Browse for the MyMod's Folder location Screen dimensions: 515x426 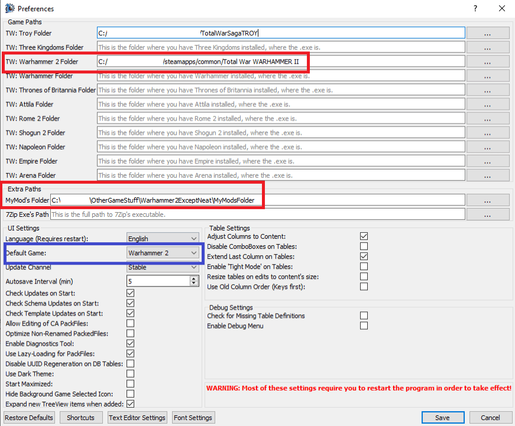pos(487,200)
